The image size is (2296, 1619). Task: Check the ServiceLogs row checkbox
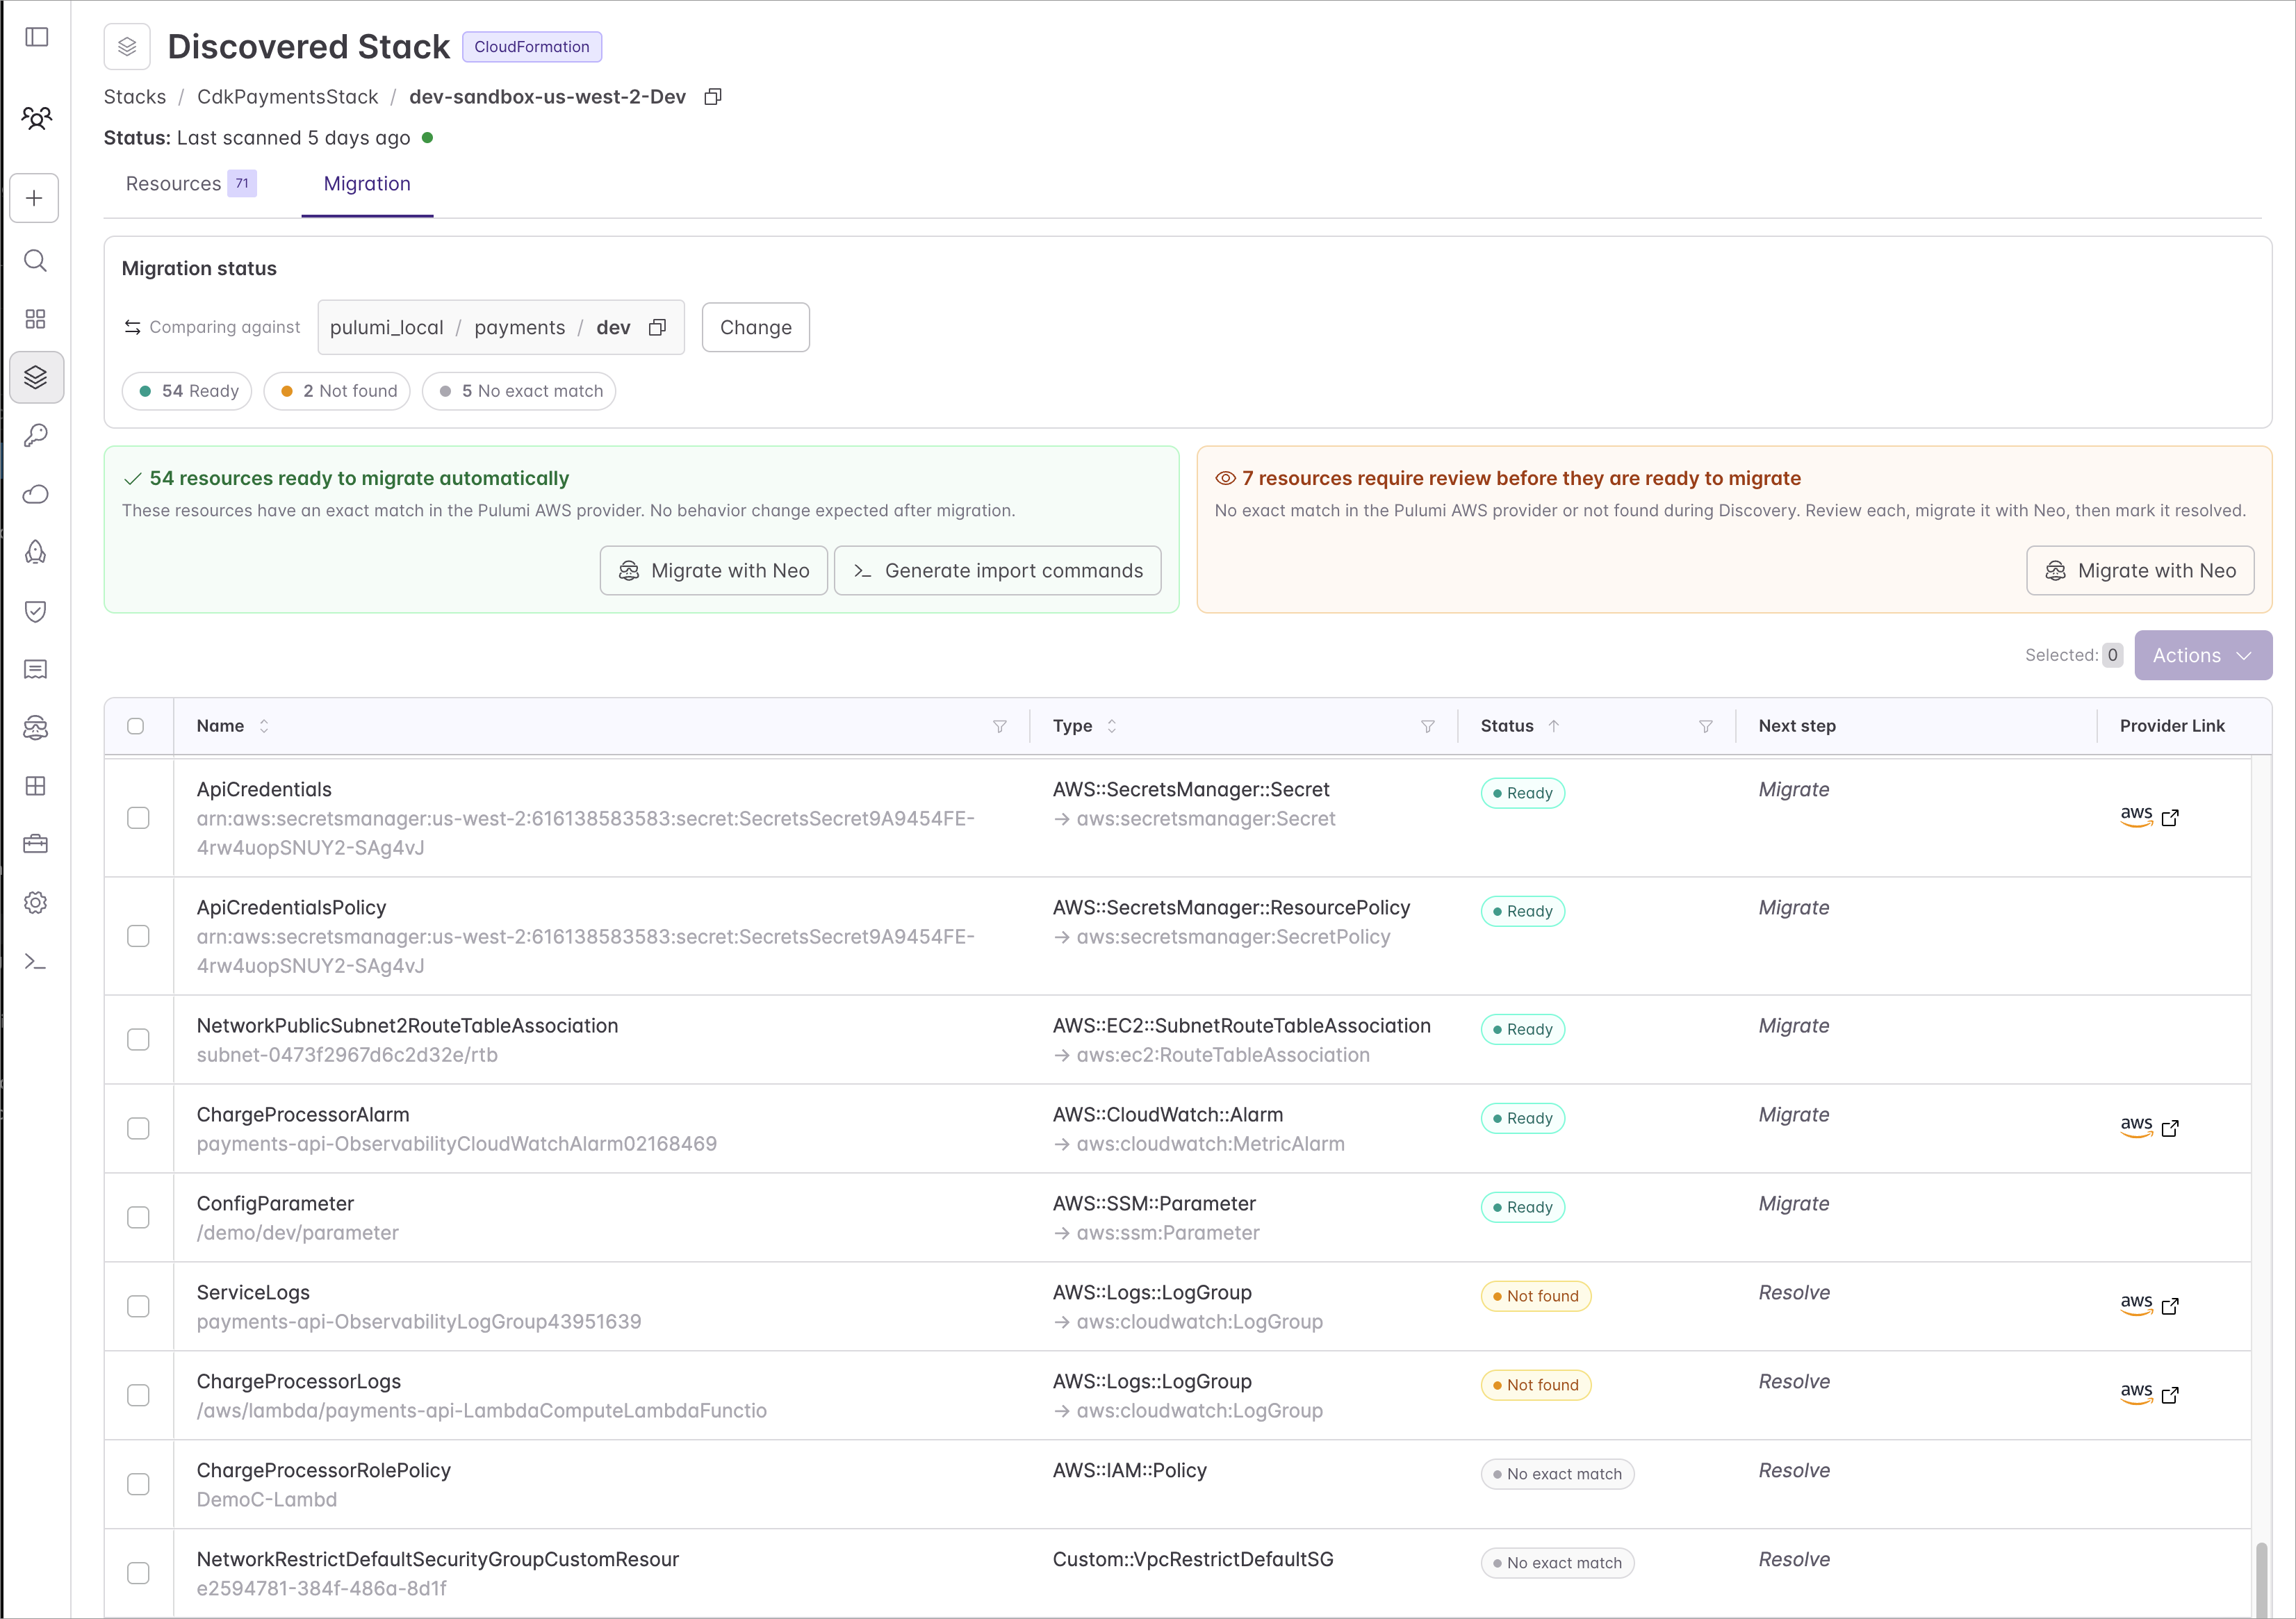(x=139, y=1306)
